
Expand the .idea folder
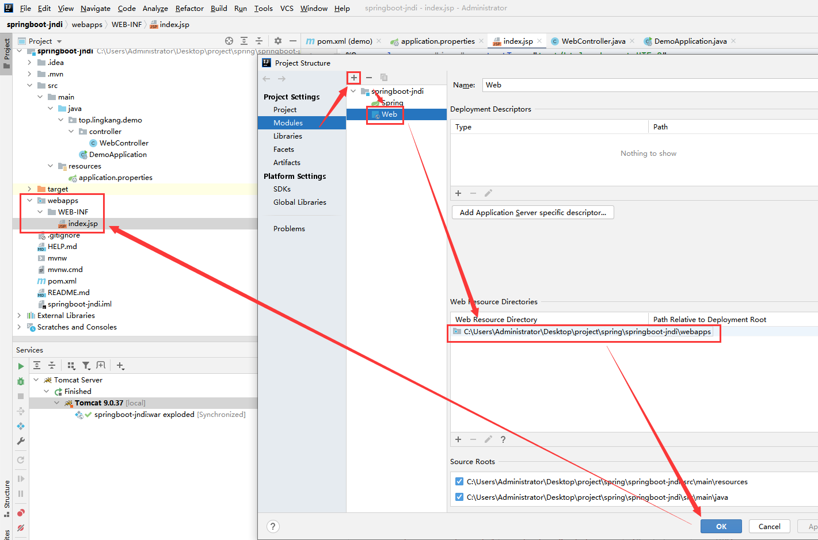tap(29, 63)
